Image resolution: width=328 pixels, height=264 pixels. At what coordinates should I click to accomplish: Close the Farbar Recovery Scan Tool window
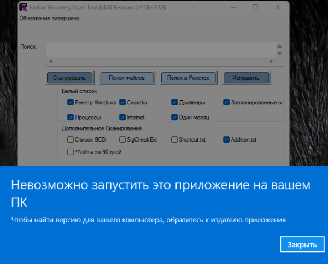point(278,7)
